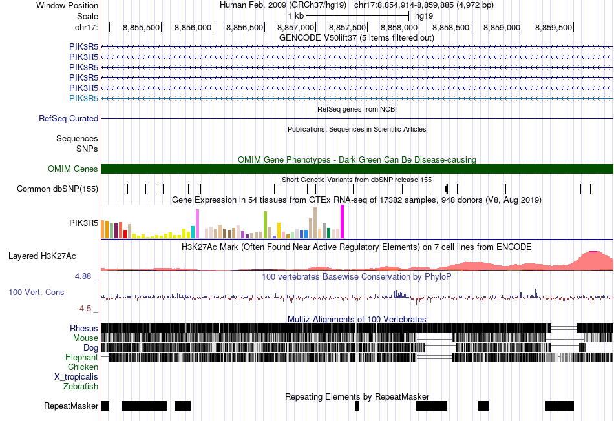614x421 pixels.
Task: Open Multiz Alignments of 100 Vertebrates title
Action: 357,319
